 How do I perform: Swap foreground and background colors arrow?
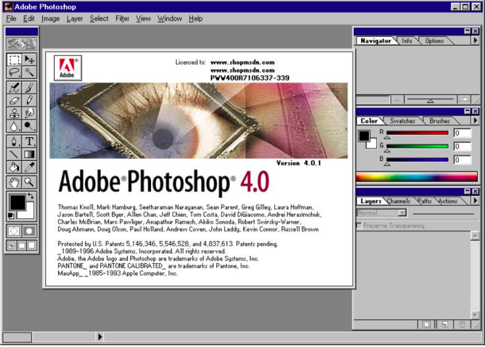(30, 197)
